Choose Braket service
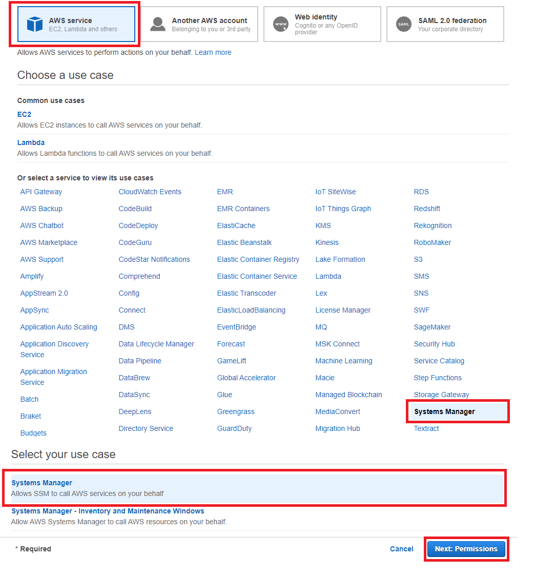 tap(31, 417)
